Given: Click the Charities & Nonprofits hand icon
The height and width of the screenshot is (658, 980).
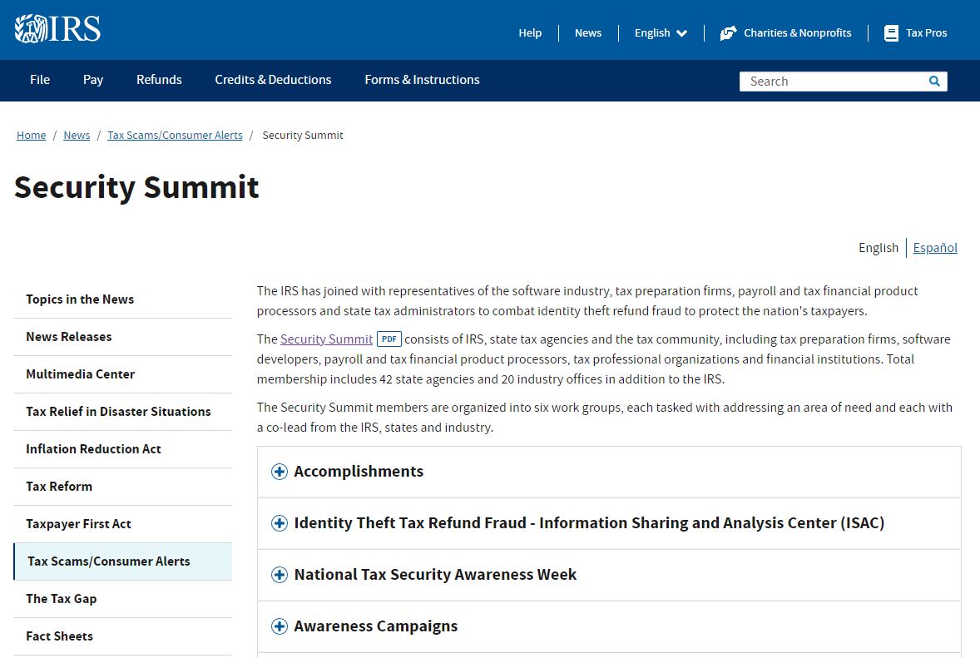Looking at the screenshot, I should 728,33.
